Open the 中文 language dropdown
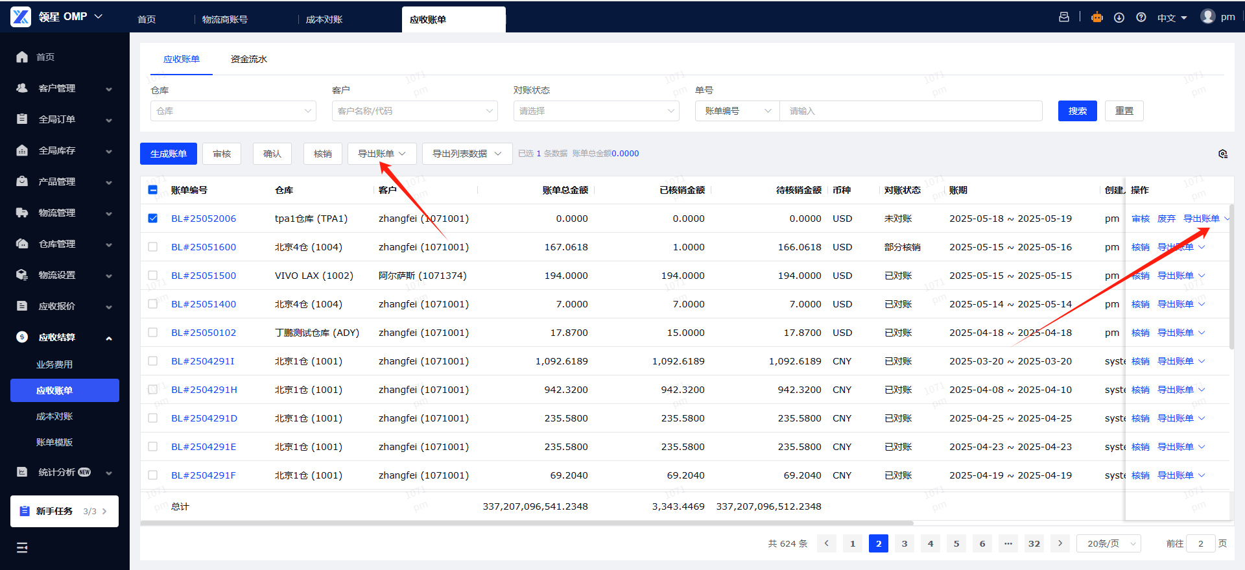Screen dimensions: 1245x570 tap(1172, 18)
